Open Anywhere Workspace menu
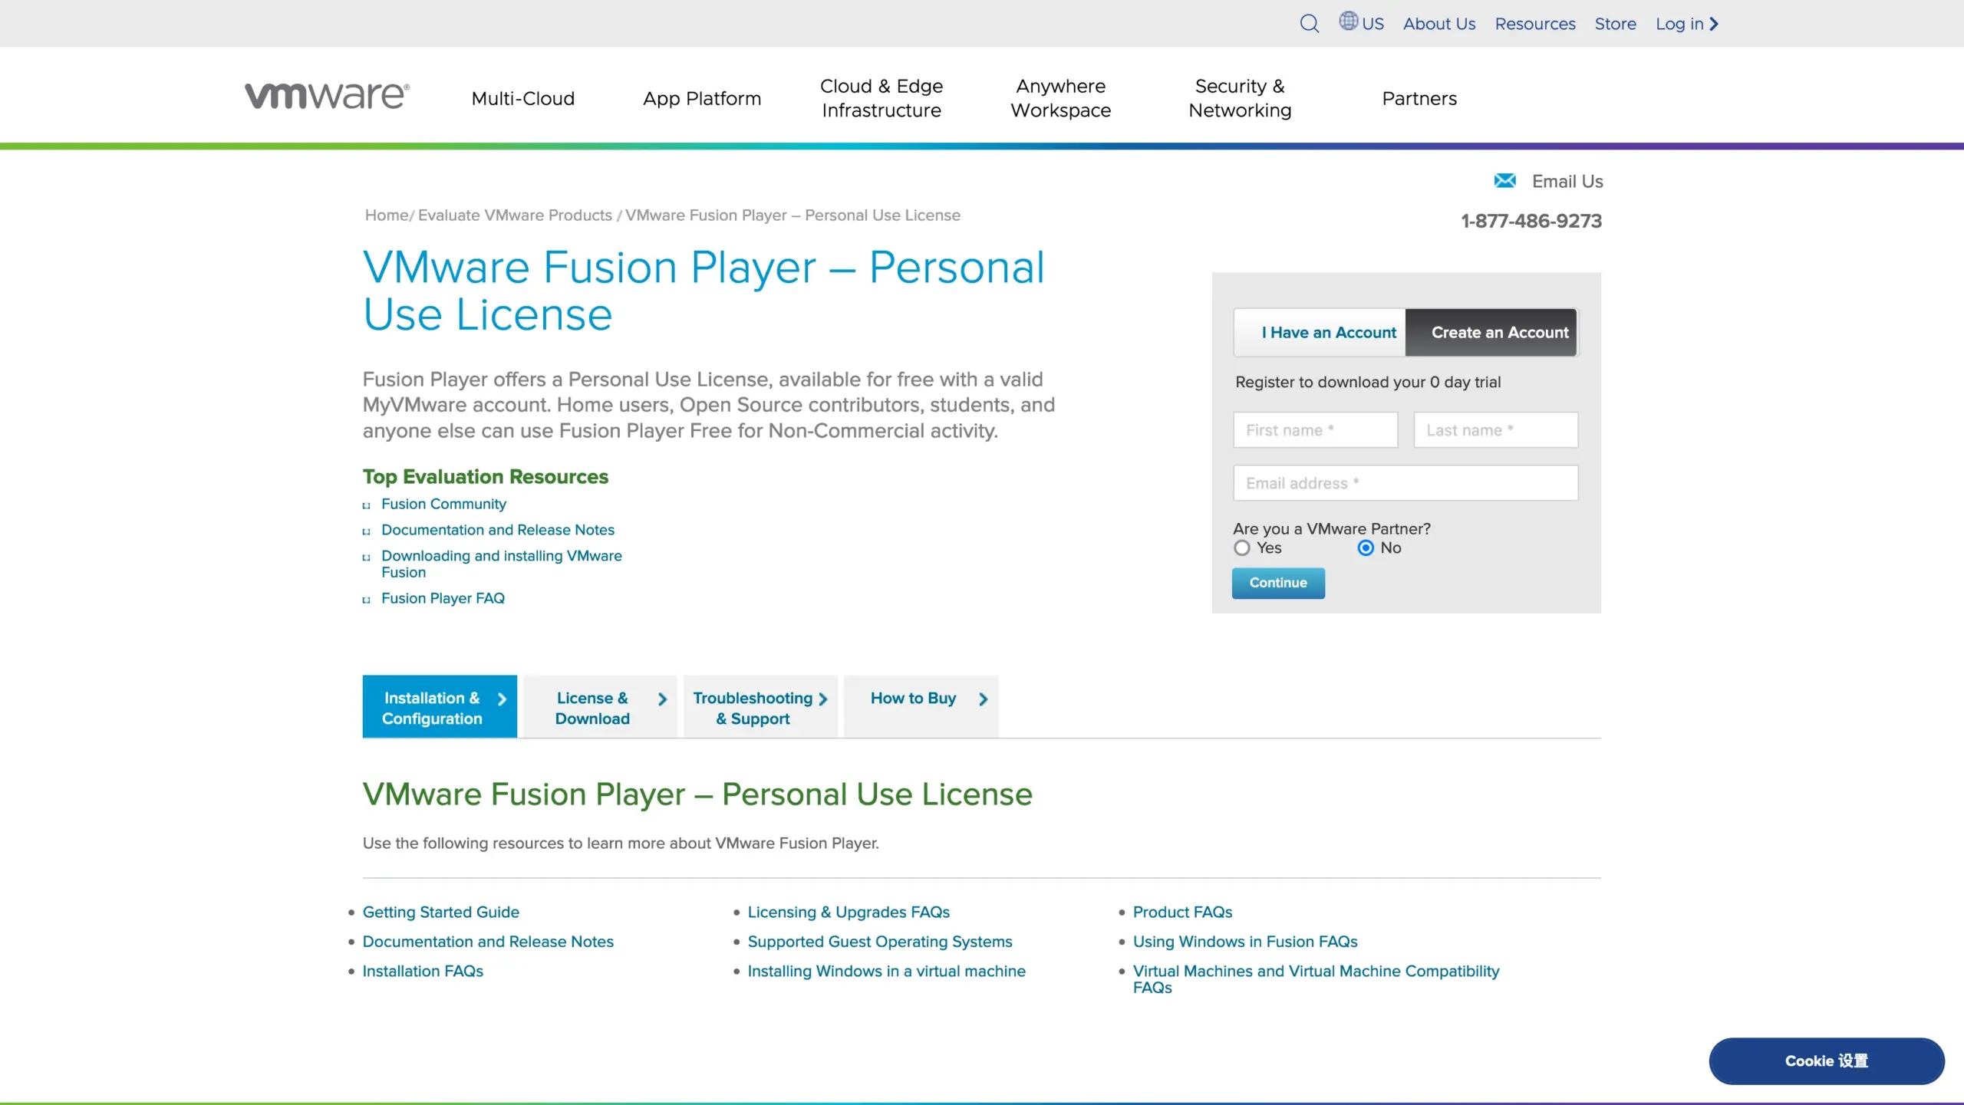 click(x=1061, y=98)
